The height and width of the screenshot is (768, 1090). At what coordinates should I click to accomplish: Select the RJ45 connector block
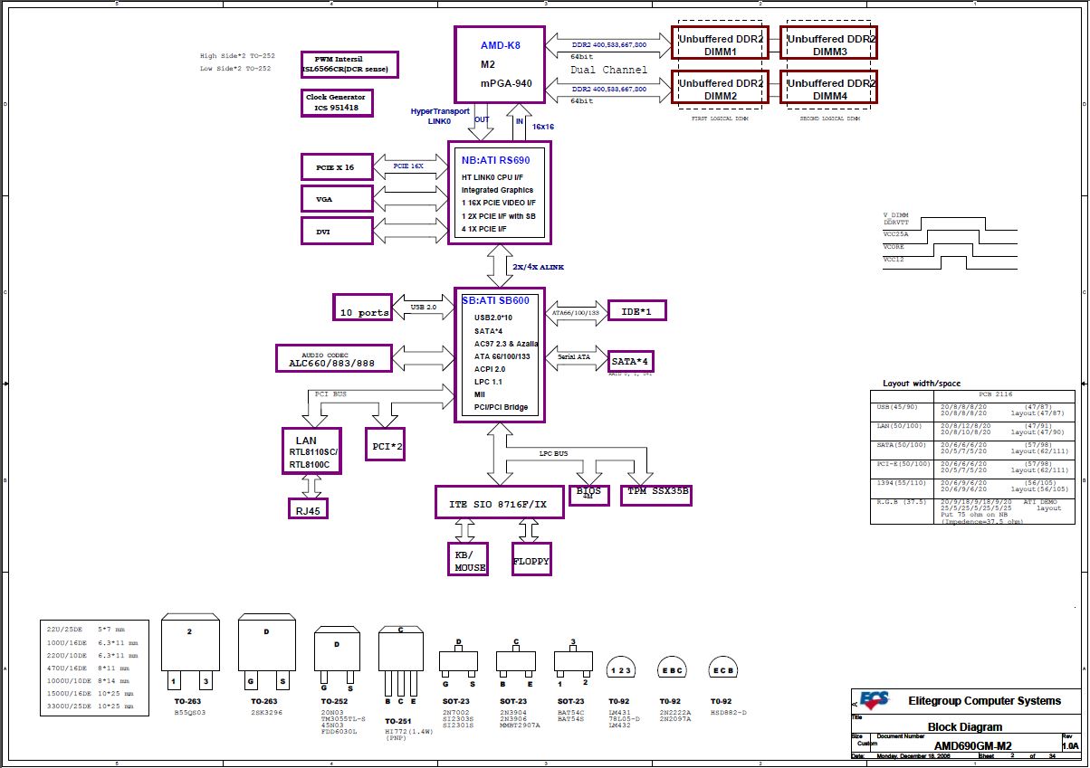308,508
